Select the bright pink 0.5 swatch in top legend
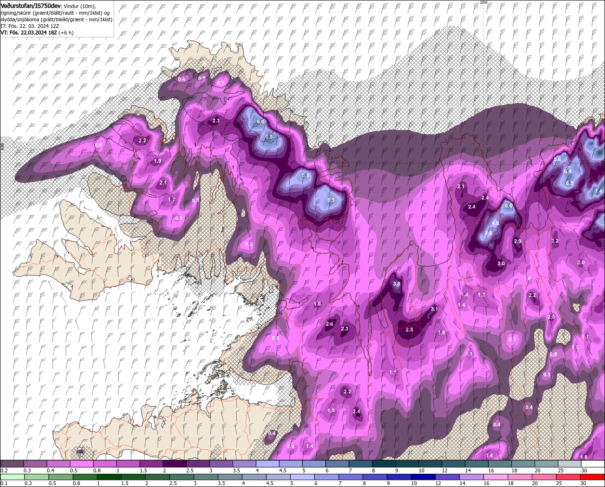 [x=82, y=464]
